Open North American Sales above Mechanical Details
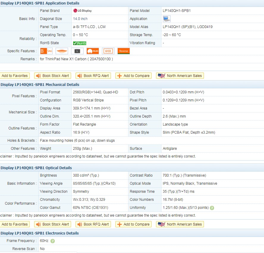This screenshot has height=253, width=264. pyautogui.click(x=180, y=76)
